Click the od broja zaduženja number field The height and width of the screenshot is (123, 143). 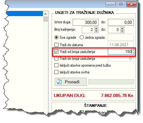[121, 51]
